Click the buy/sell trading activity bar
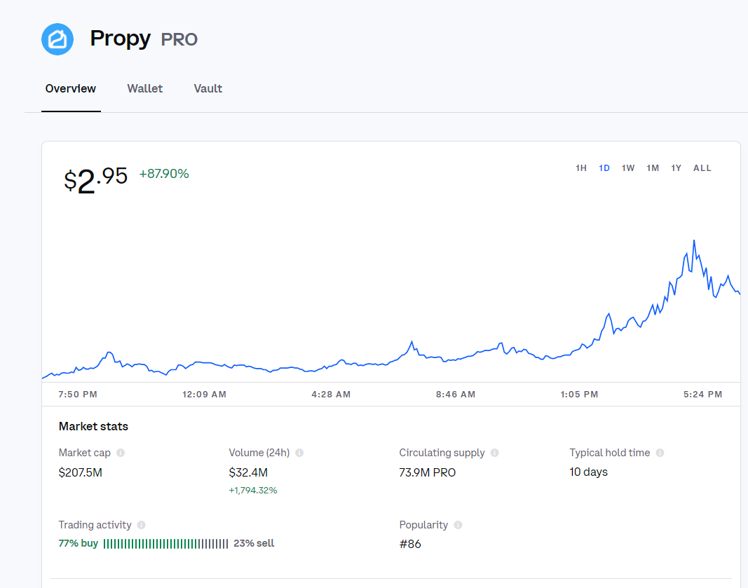This screenshot has width=748, height=588. tap(165, 544)
